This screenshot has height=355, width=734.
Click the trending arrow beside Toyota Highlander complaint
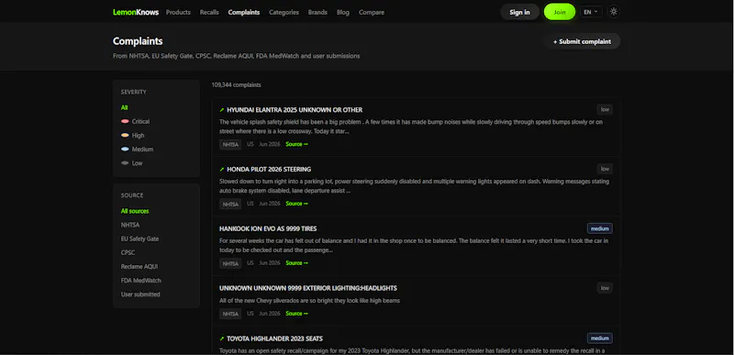coord(222,338)
